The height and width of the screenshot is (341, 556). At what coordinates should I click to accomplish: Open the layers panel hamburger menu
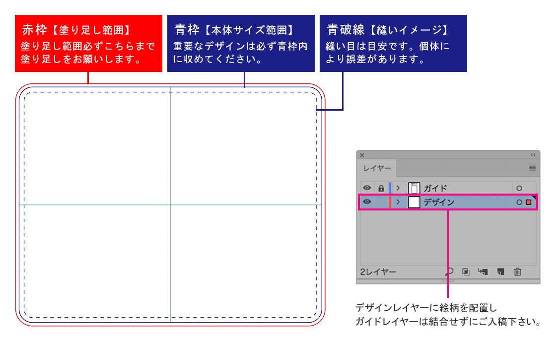tap(532, 168)
